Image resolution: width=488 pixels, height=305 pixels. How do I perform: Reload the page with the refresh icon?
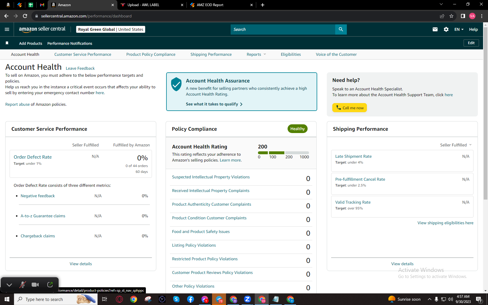click(x=25, y=16)
